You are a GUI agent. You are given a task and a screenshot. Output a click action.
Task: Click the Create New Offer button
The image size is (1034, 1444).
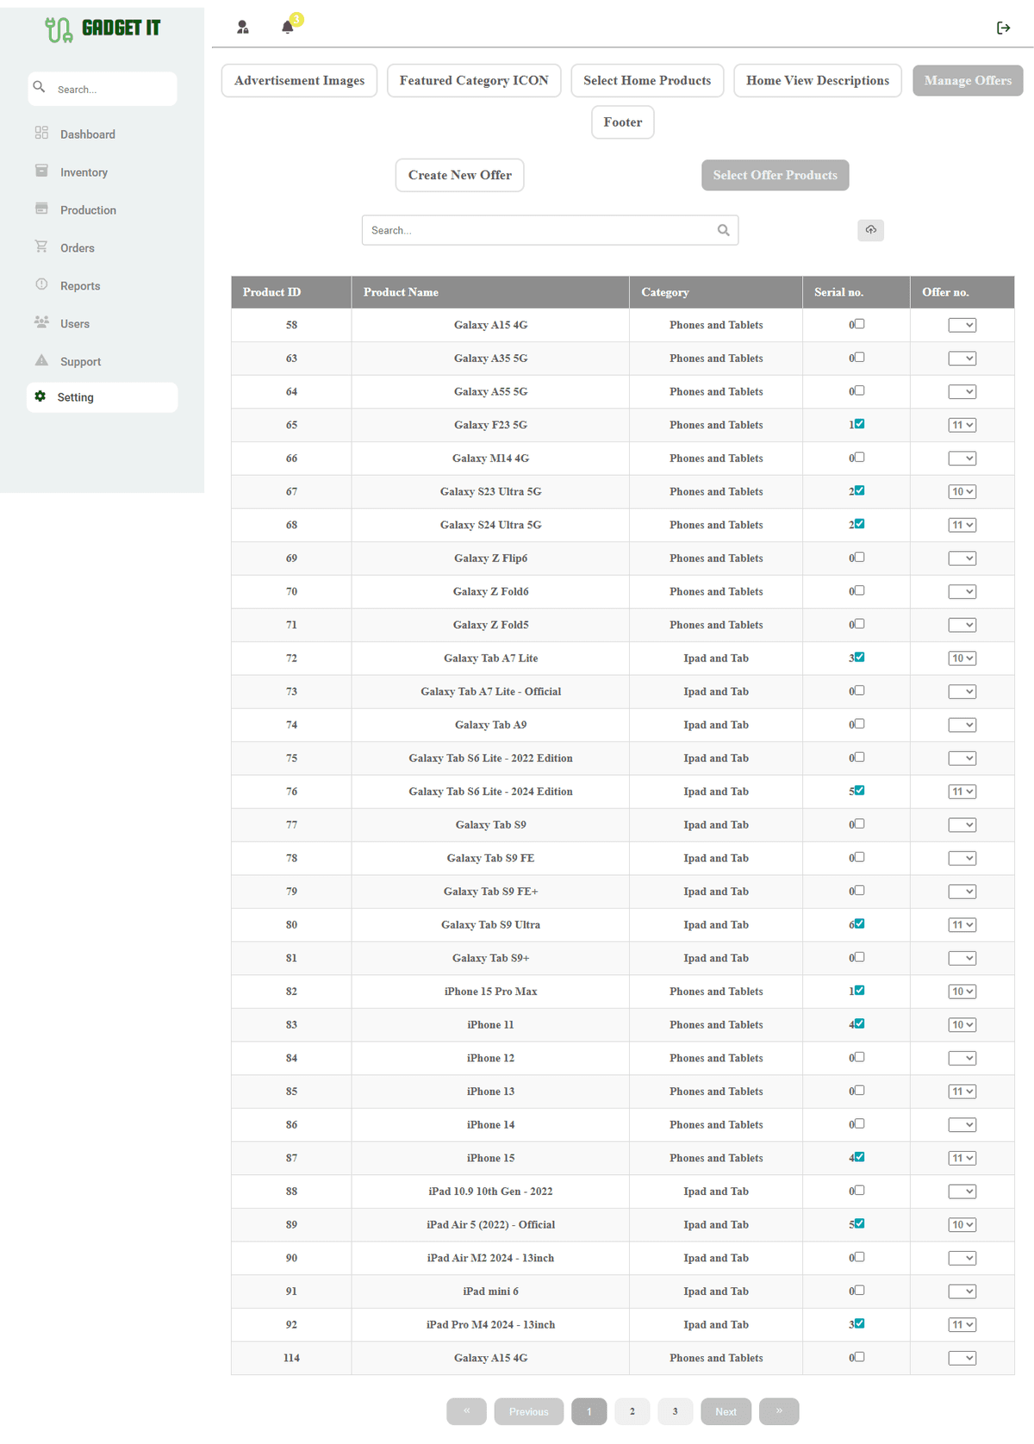point(459,175)
